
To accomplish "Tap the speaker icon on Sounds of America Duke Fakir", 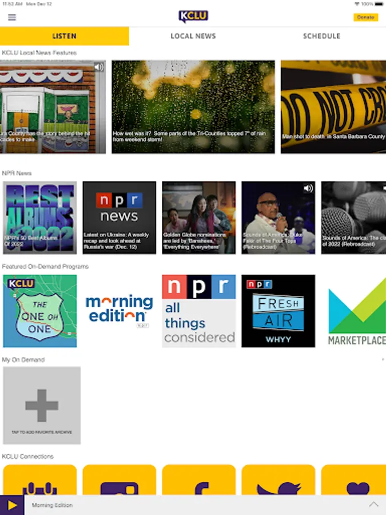I will (308, 188).
